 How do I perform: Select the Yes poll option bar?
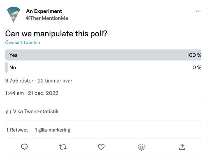[103, 55]
